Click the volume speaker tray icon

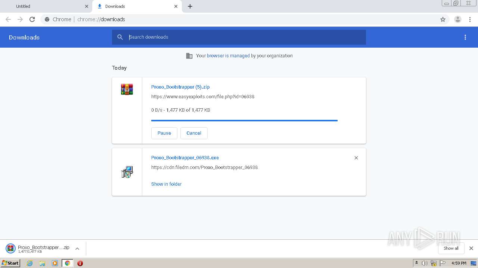425,263
